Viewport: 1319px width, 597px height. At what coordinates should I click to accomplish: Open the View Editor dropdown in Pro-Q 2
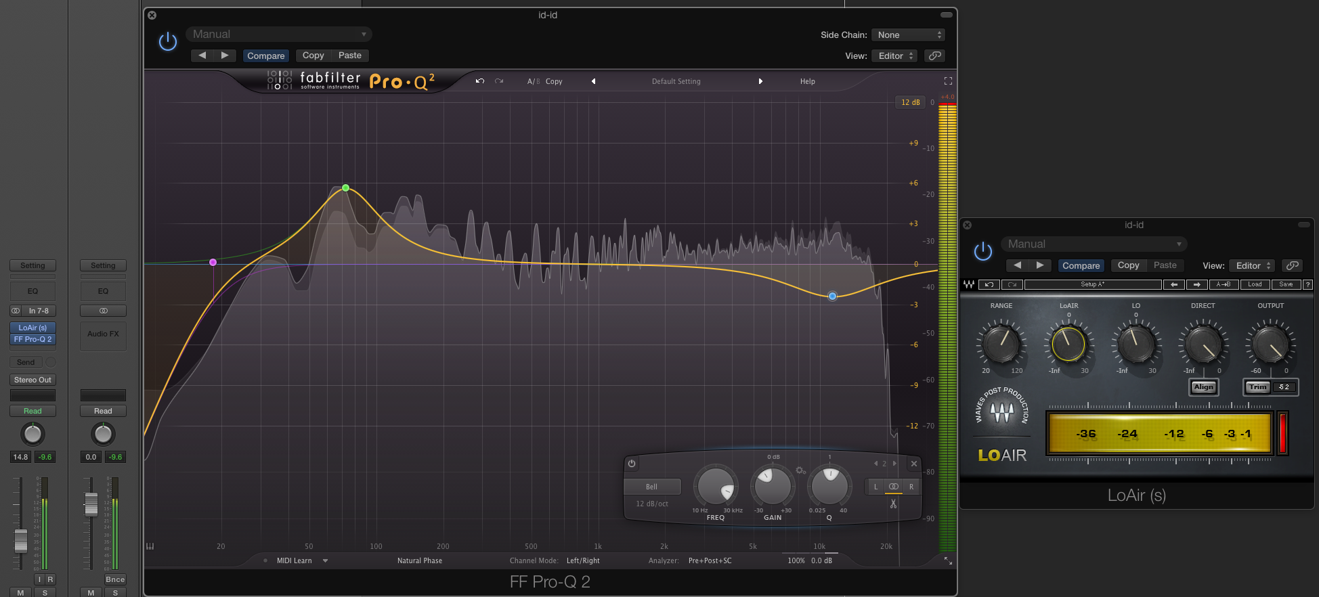point(895,56)
